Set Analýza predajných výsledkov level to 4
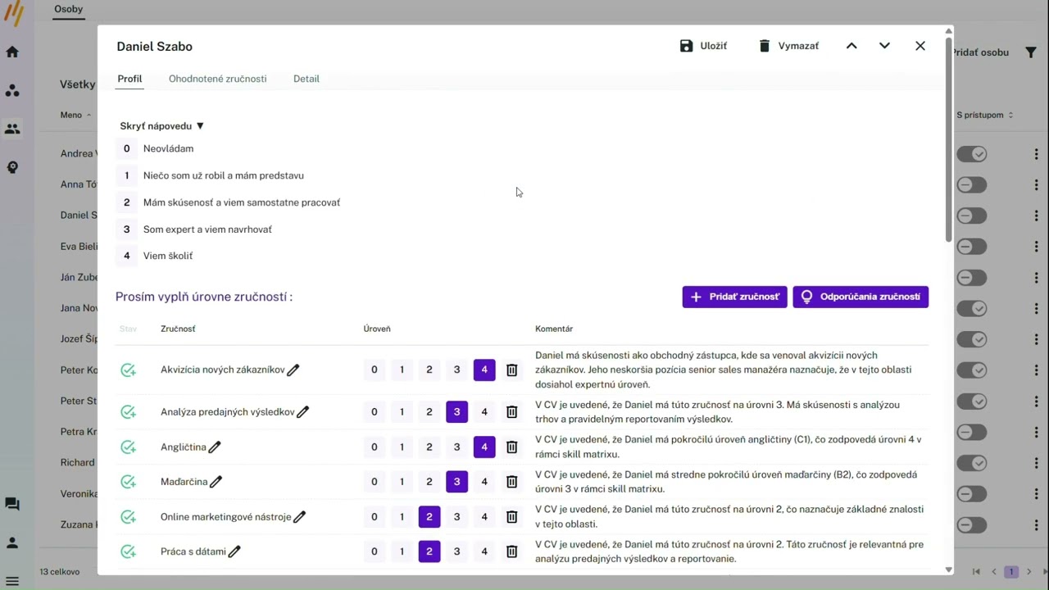 click(484, 412)
